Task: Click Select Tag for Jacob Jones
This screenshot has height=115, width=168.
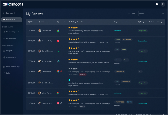Action: pos(118,31)
